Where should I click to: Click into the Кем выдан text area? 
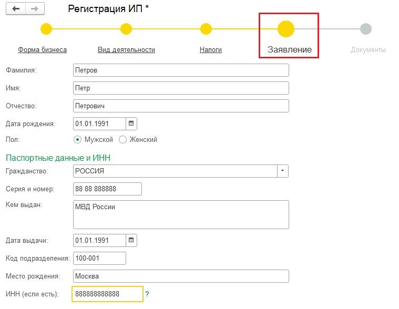pos(181,214)
